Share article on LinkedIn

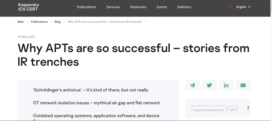[x=226, y=85]
